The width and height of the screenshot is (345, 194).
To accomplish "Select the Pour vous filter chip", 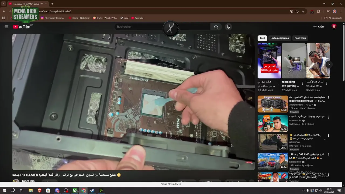I will pyautogui.click(x=300, y=38).
